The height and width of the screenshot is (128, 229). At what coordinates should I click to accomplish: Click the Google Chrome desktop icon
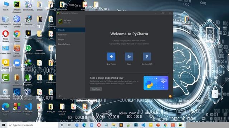17,36
